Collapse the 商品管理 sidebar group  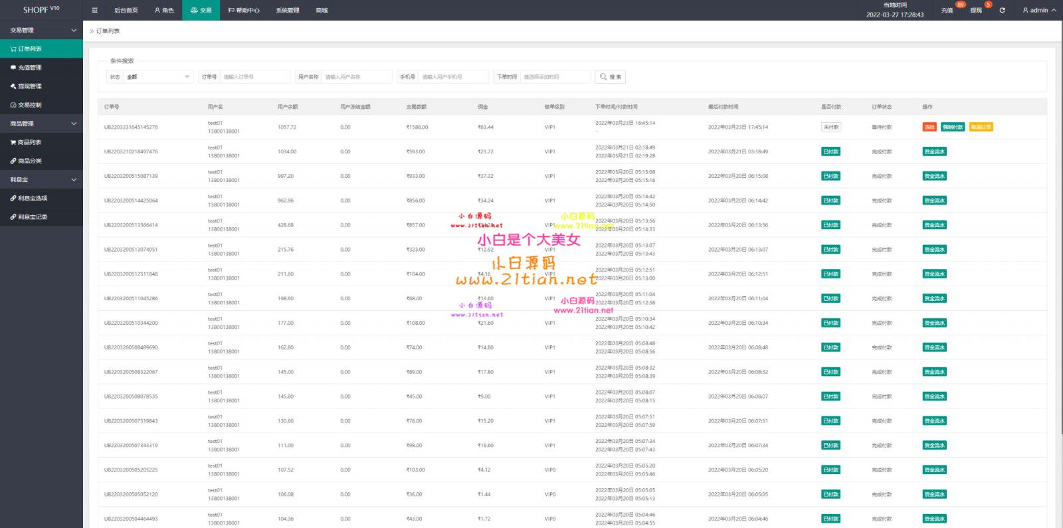(41, 124)
